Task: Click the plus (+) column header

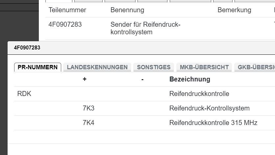Action: coord(85,79)
